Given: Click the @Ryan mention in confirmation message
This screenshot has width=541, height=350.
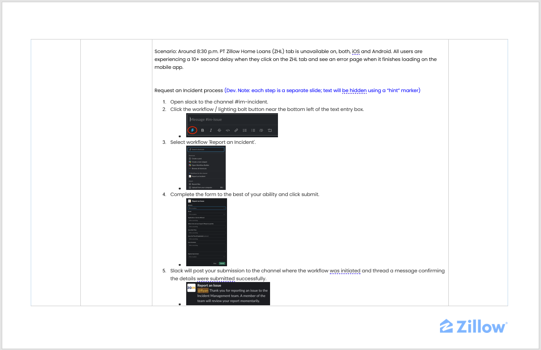Looking at the screenshot, I should pyautogui.click(x=203, y=290).
